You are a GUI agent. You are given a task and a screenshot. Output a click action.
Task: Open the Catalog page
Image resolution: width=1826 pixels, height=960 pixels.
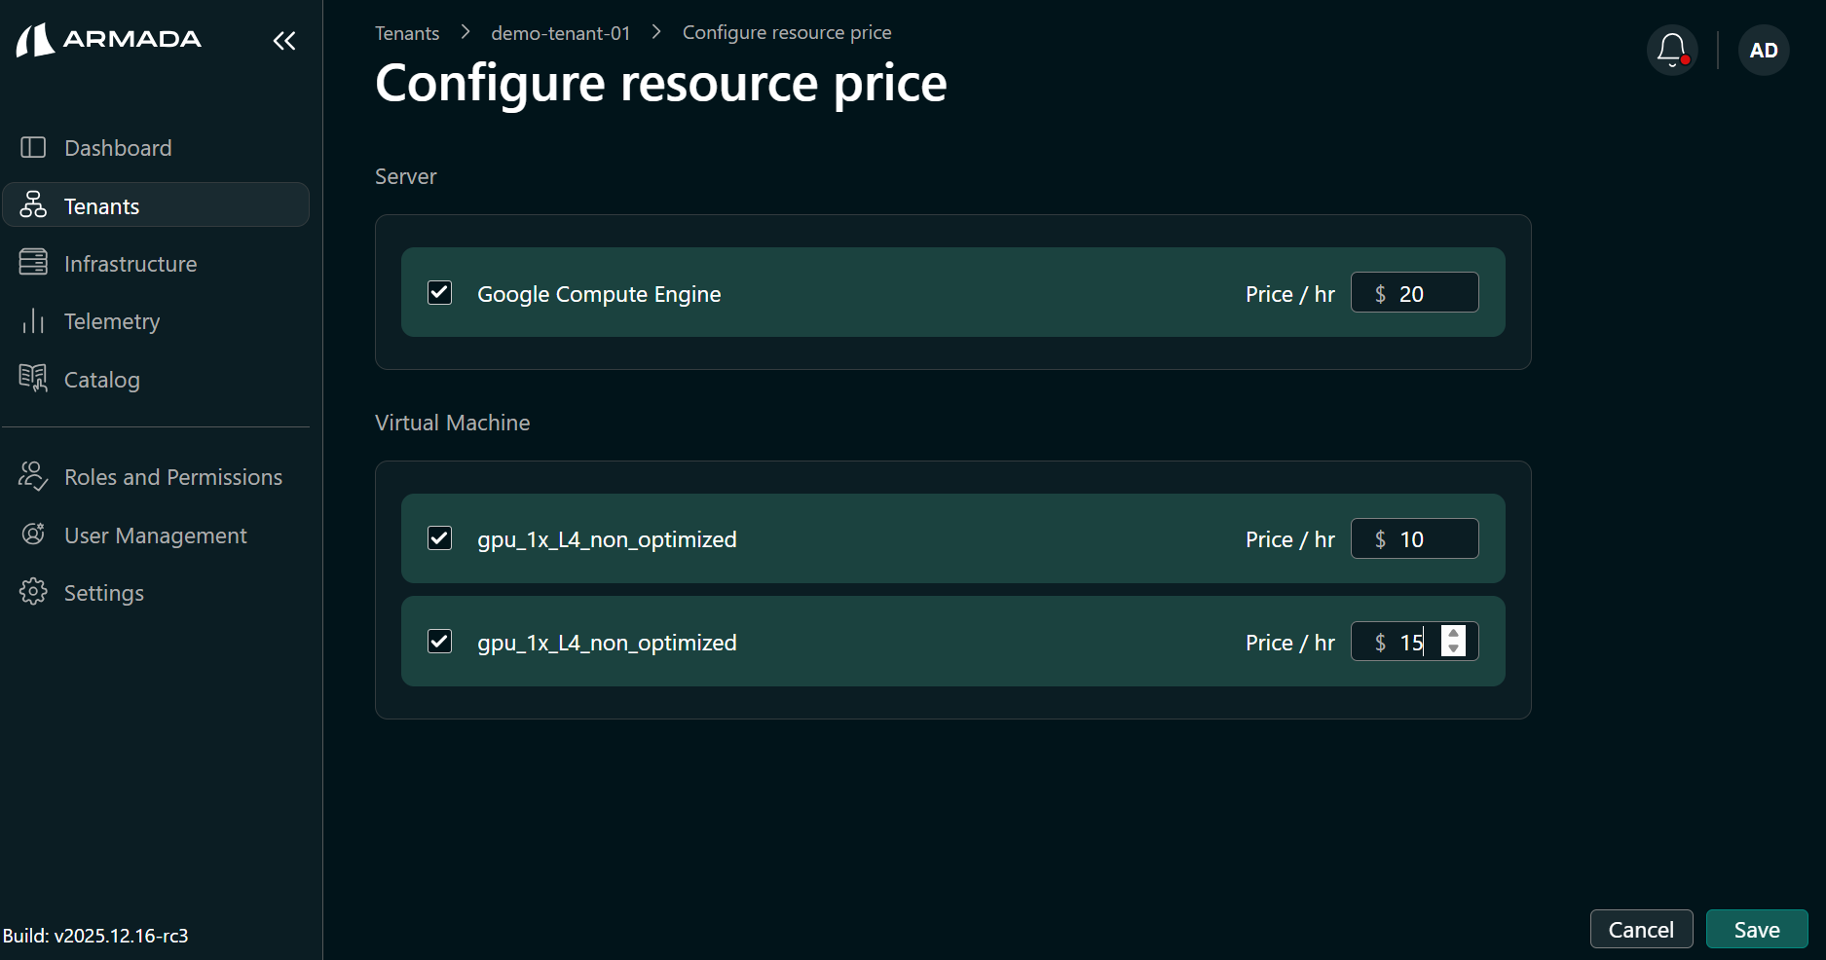click(x=102, y=379)
